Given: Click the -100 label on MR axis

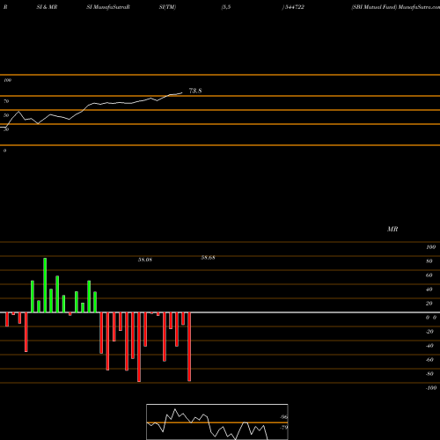Looking at the screenshot, I should pyautogui.click(x=430, y=388).
